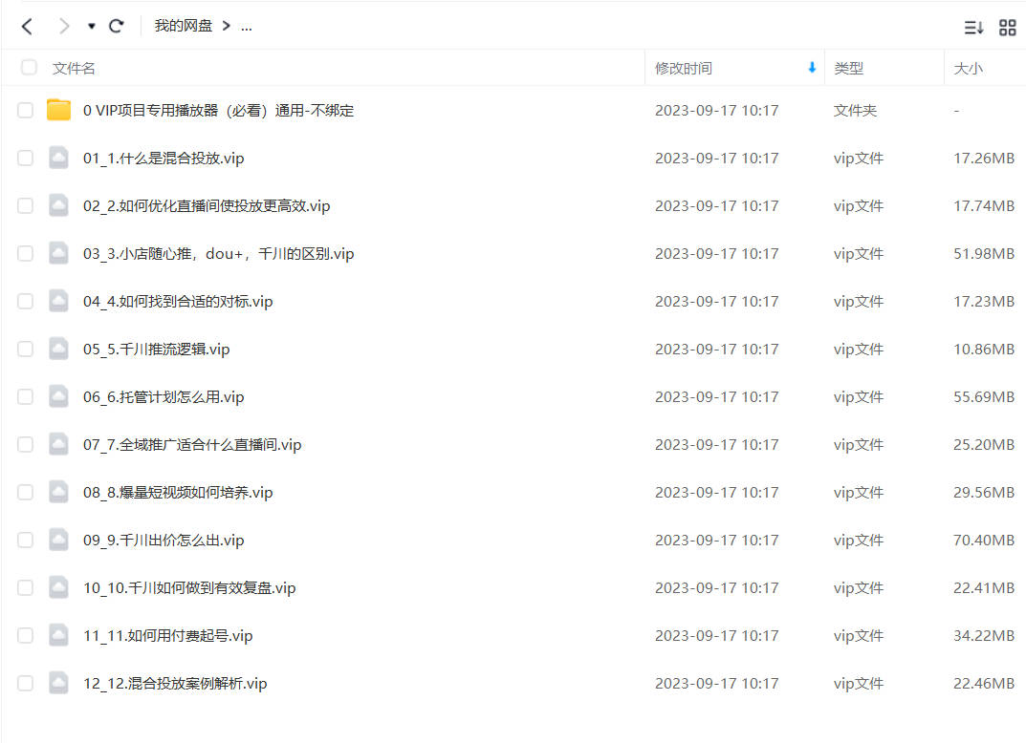Select the file name 05_5.千川推流逻辑.vip

(157, 349)
